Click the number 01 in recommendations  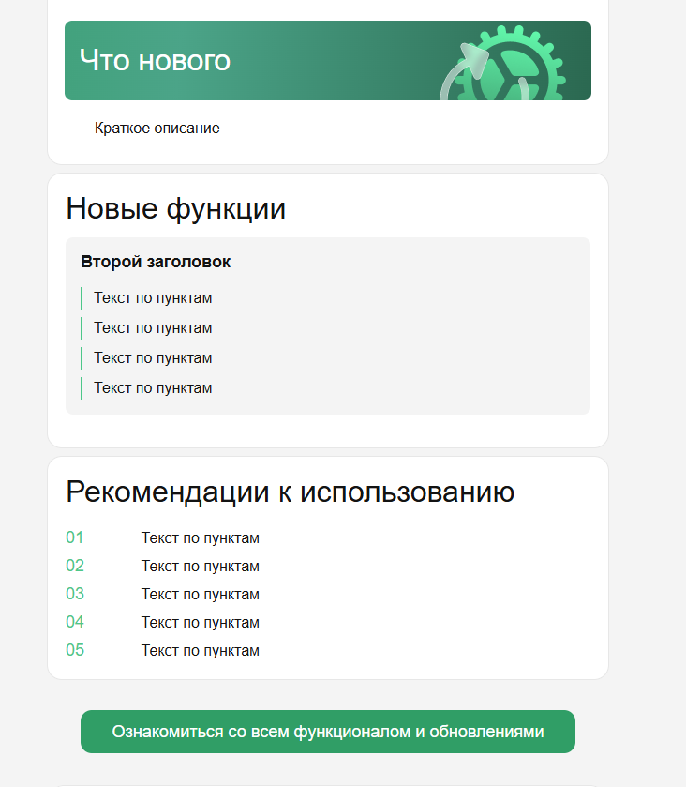click(x=75, y=537)
